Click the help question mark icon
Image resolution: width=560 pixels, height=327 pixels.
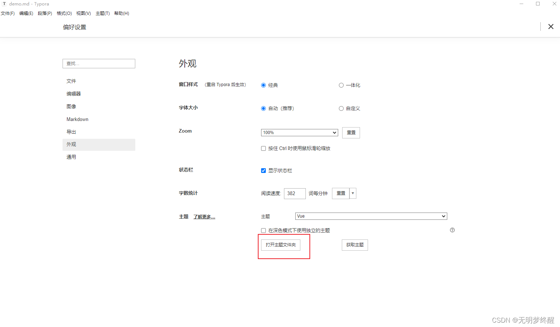tap(452, 230)
